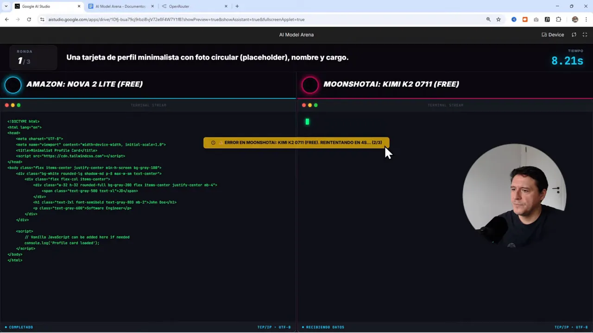Open the browser profile avatar menu
This screenshot has width=593, height=333.
(575, 19)
